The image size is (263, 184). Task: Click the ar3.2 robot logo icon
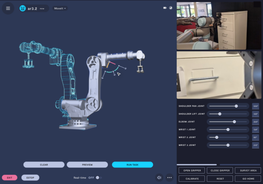(x=23, y=8)
